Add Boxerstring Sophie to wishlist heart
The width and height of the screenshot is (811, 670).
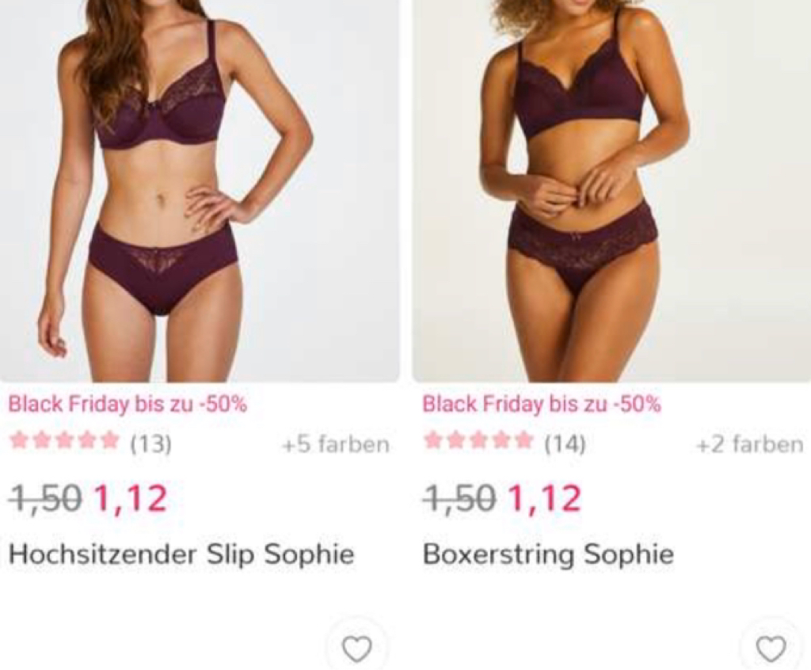pos(771,648)
